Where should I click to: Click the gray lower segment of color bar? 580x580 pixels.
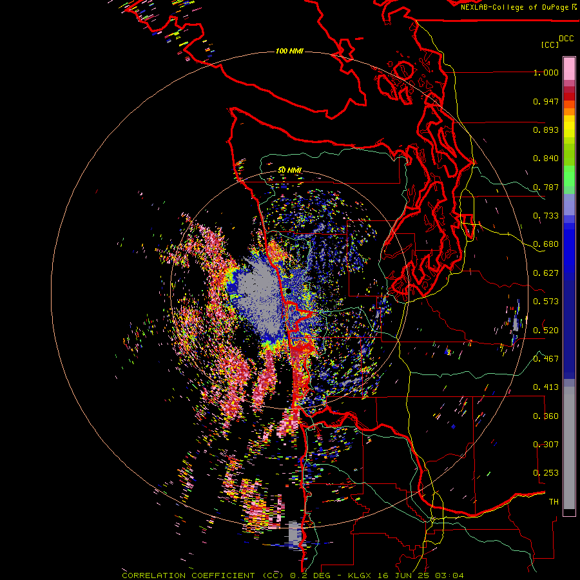coord(569,448)
